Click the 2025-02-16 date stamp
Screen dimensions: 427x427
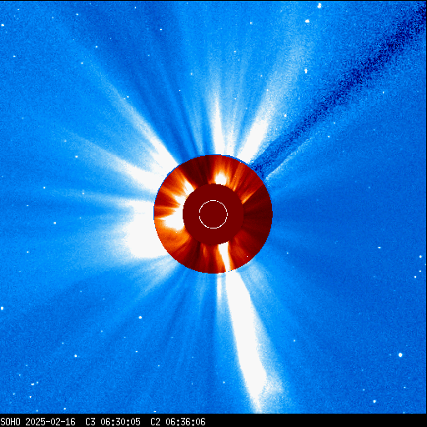click(x=50, y=422)
